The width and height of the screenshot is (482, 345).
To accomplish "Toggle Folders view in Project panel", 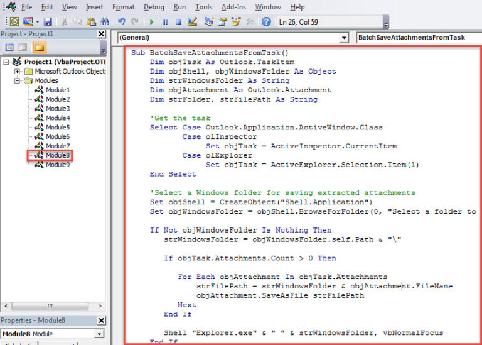I will pyautogui.click(x=40, y=48).
